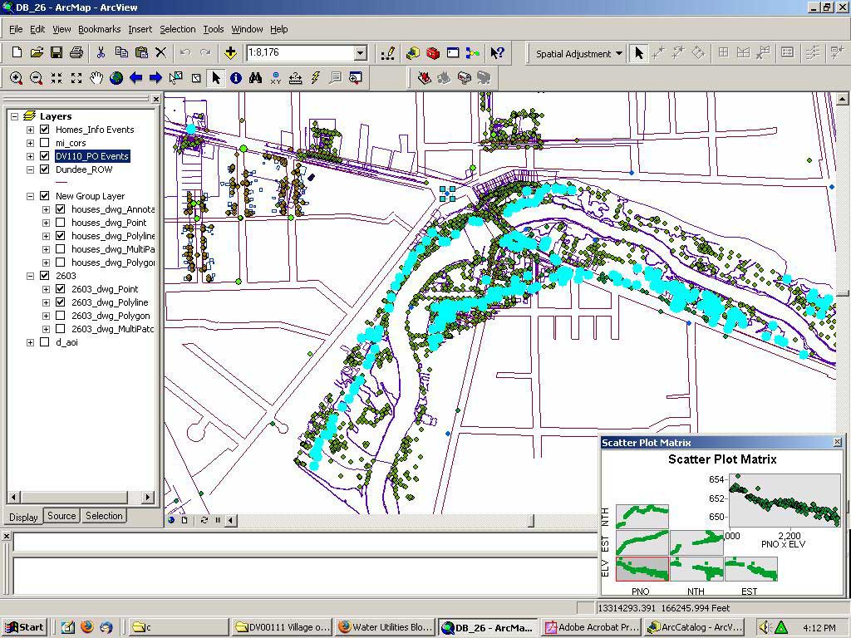Screen dimensions: 851x638
Task: Click the Full Extent globe icon
Action: 116,78
